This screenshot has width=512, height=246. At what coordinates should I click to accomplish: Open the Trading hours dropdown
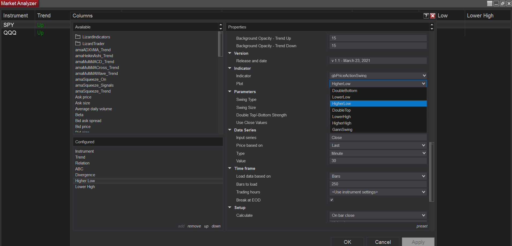coord(378,192)
